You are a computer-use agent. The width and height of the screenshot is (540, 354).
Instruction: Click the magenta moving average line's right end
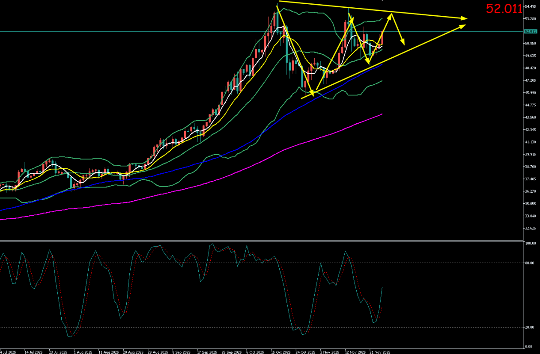381,114
